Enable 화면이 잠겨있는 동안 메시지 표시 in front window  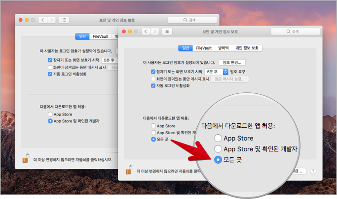153,79
